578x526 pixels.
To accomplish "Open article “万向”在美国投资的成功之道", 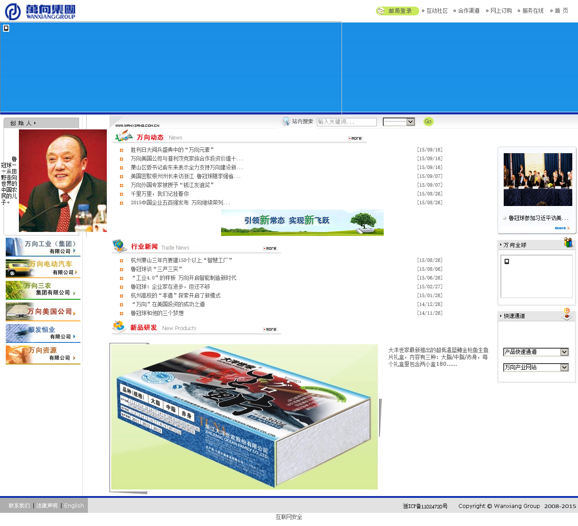I will (168, 305).
